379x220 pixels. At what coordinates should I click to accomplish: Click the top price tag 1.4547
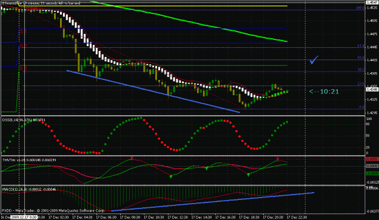[372, 2]
